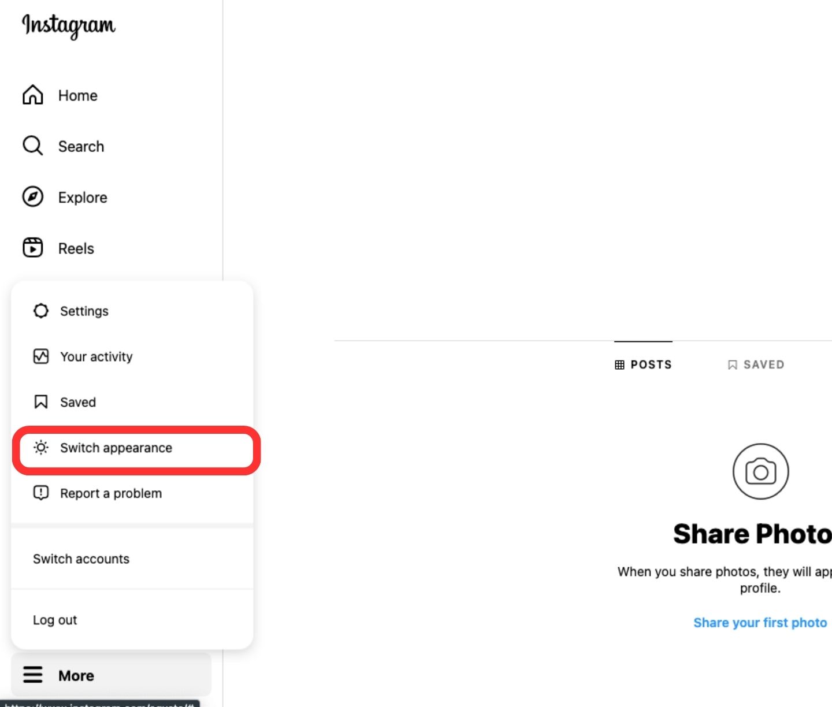This screenshot has height=707, width=832.
Task: Click the Search magnifier icon
Action: (33, 146)
